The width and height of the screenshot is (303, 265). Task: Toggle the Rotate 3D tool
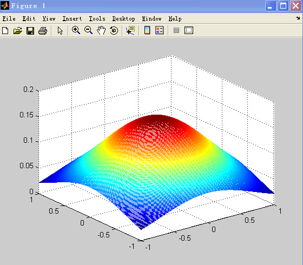coord(114,30)
